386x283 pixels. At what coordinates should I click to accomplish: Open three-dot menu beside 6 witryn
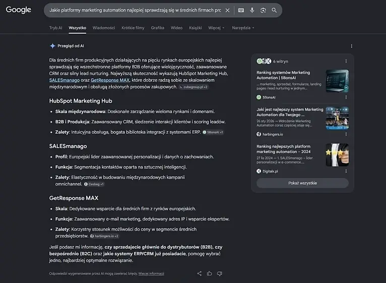click(346, 61)
